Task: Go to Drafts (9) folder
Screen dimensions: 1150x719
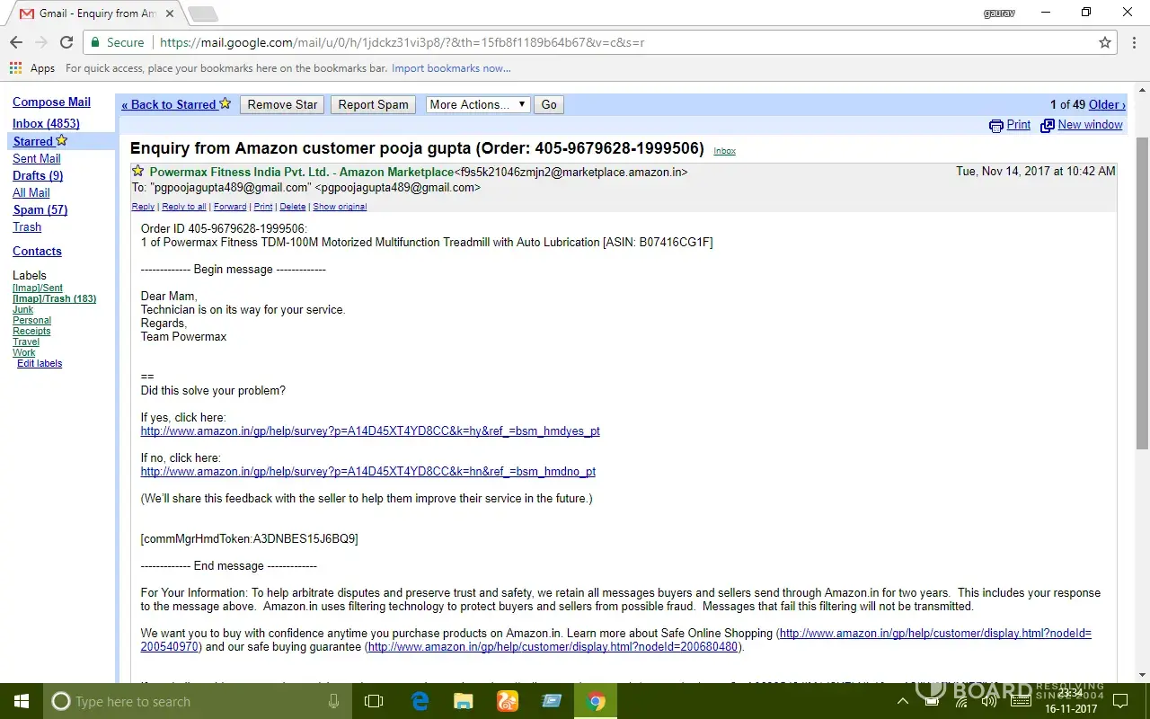Action: 38,175
